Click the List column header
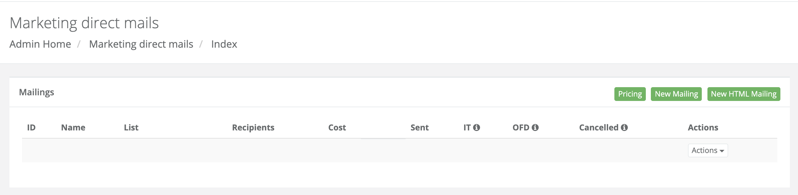This screenshot has width=798, height=195. tap(131, 128)
